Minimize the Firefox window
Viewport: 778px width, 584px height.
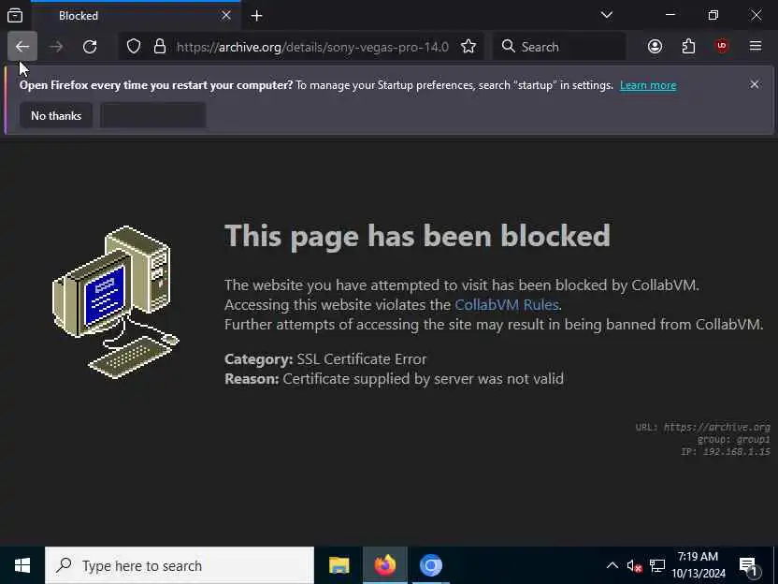point(670,15)
